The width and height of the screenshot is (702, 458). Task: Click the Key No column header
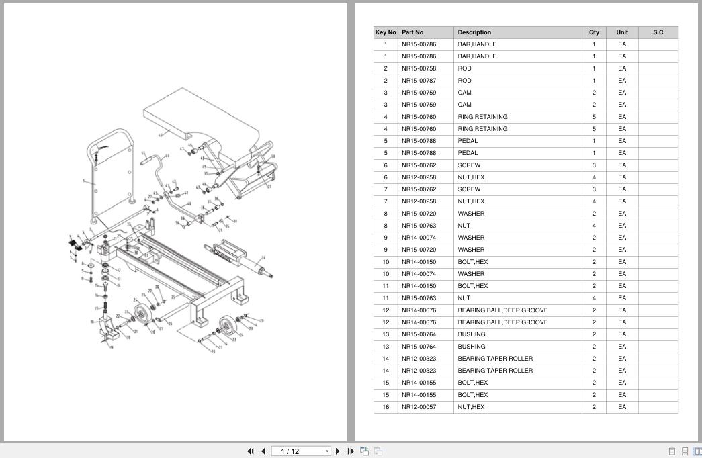tap(386, 32)
